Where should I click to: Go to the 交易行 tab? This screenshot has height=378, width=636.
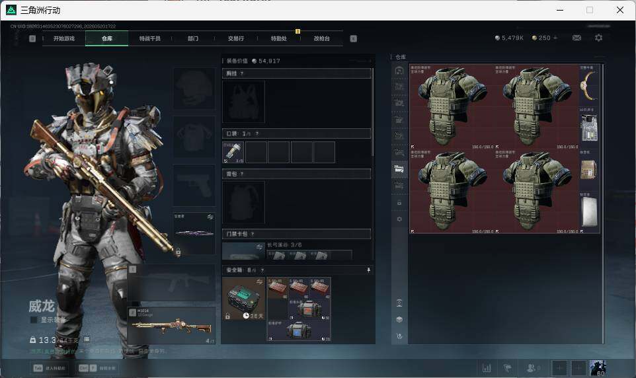[x=236, y=38]
